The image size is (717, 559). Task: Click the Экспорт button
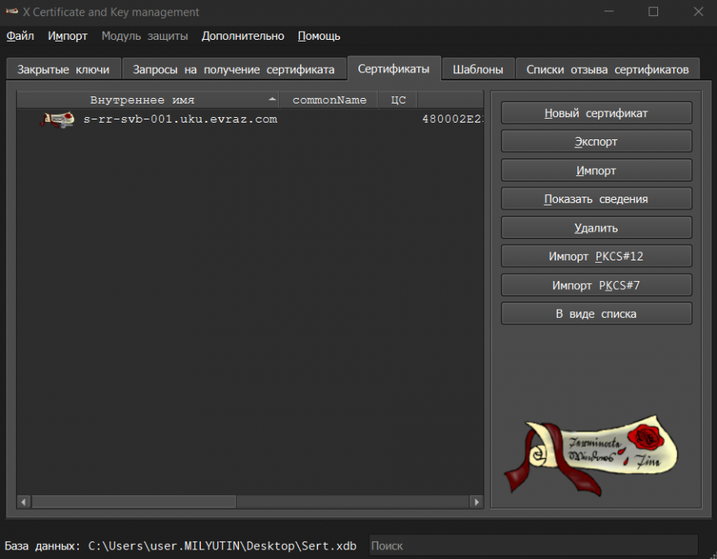(x=596, y=142)
